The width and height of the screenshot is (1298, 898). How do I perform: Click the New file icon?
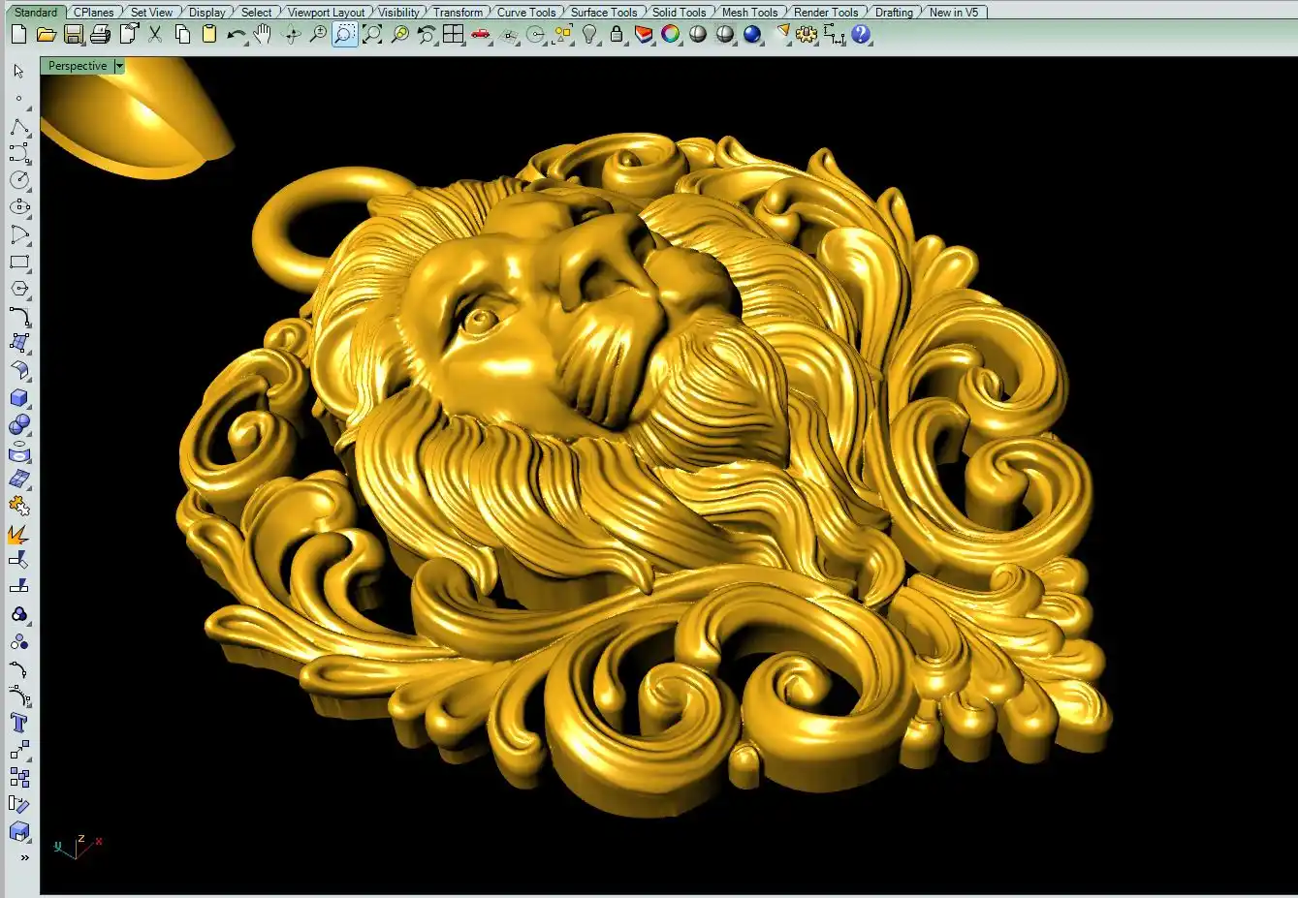[x=18, y=35]
